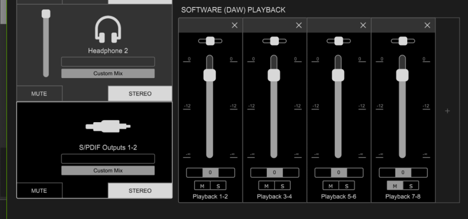The image size is (468, 219).
Task: Click the Playback 3-4 gain value field
Action: pyautogui.click(x=274, y=173)
